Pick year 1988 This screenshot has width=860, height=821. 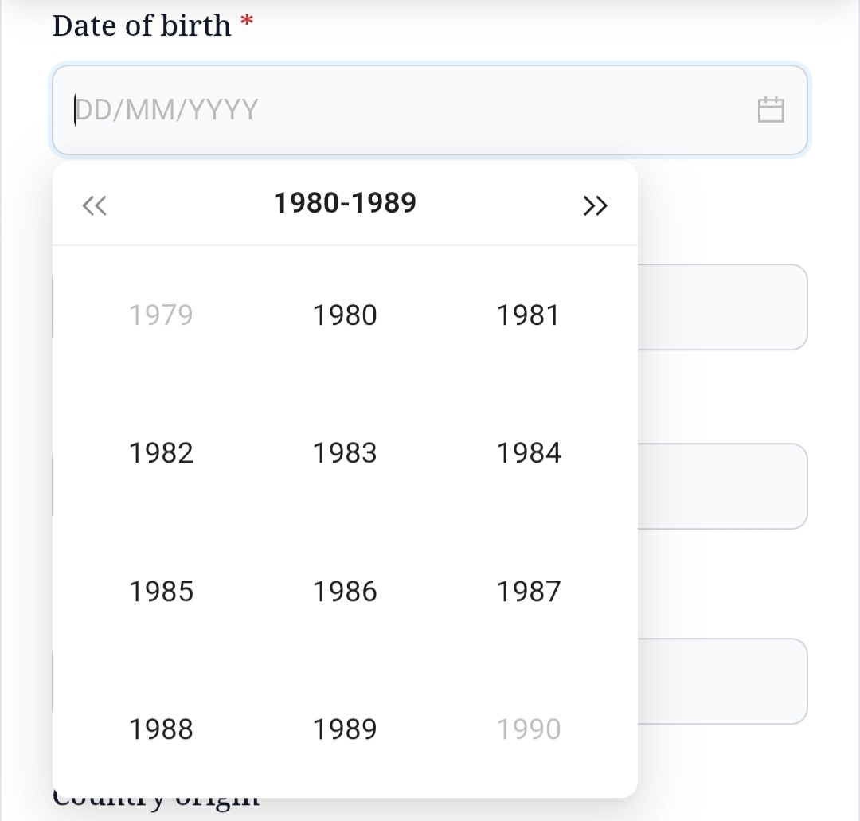(x=161, y=729)
